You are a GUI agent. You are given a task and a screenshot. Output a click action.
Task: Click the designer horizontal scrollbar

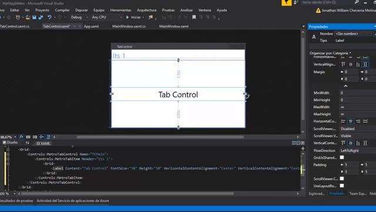[x=160, y=137]
